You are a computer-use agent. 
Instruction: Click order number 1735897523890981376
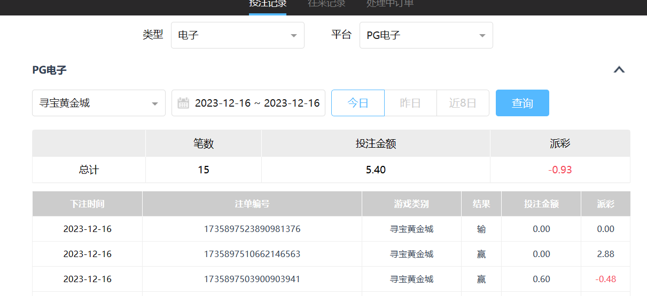tap(252, 229)
